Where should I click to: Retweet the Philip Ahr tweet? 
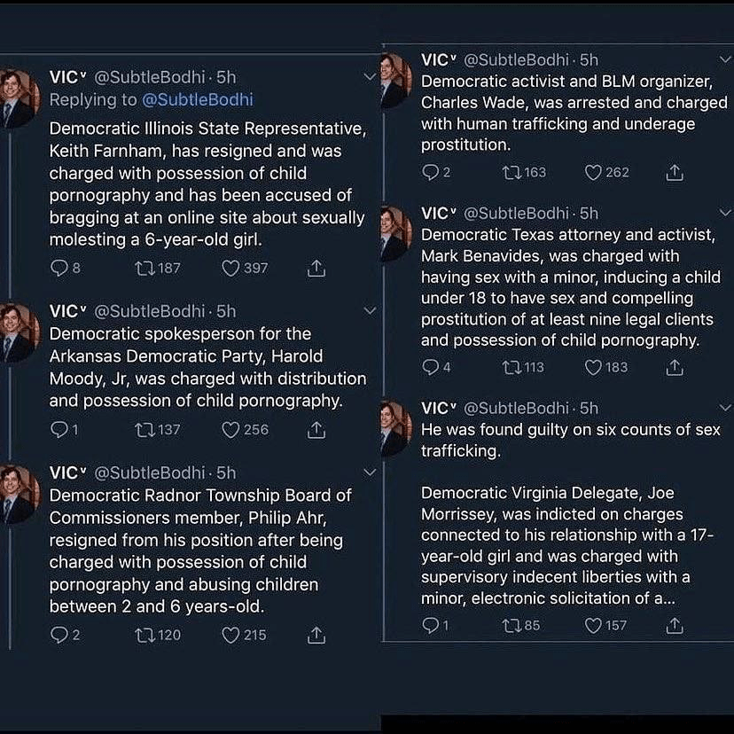pos(144,635)
